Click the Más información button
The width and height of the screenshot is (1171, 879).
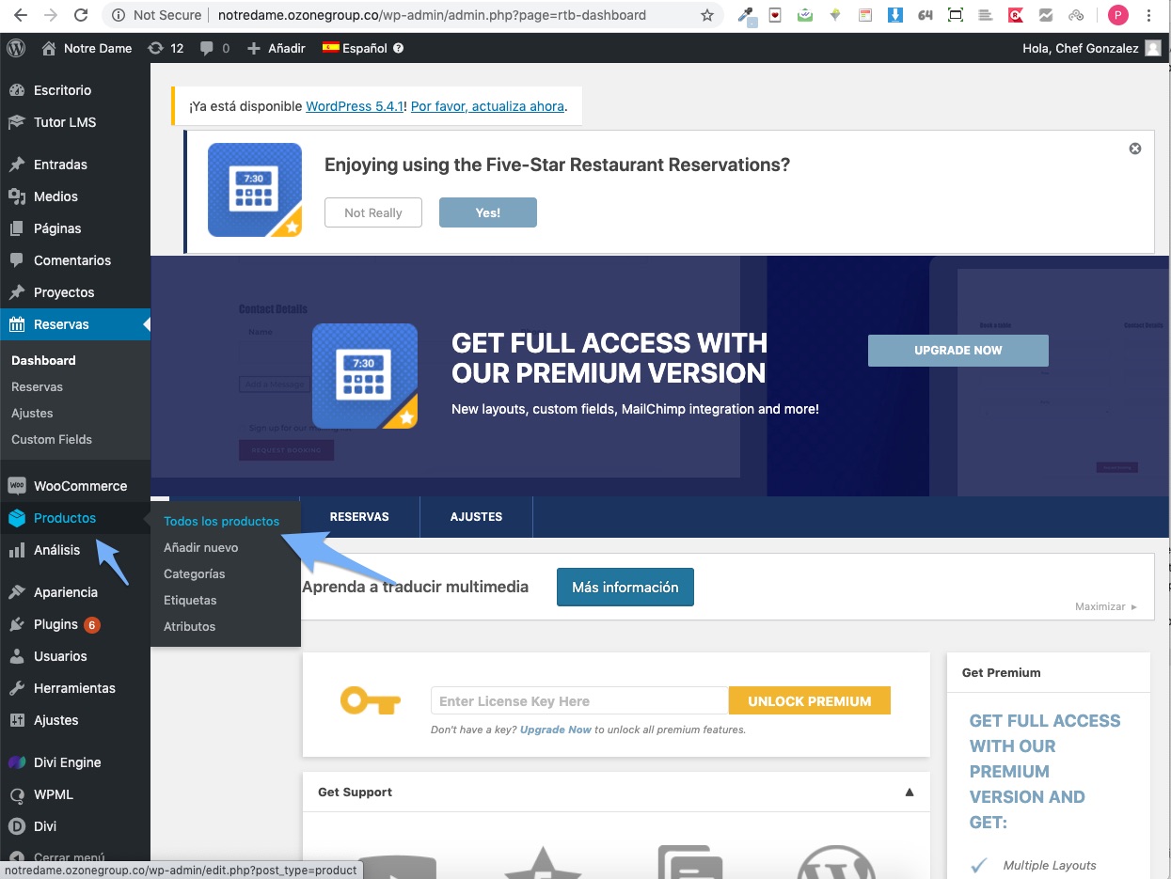tap(625, 587)
